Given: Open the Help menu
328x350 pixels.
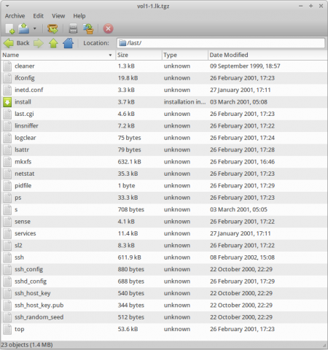Looking at the screenshot, I should (79, 16).
